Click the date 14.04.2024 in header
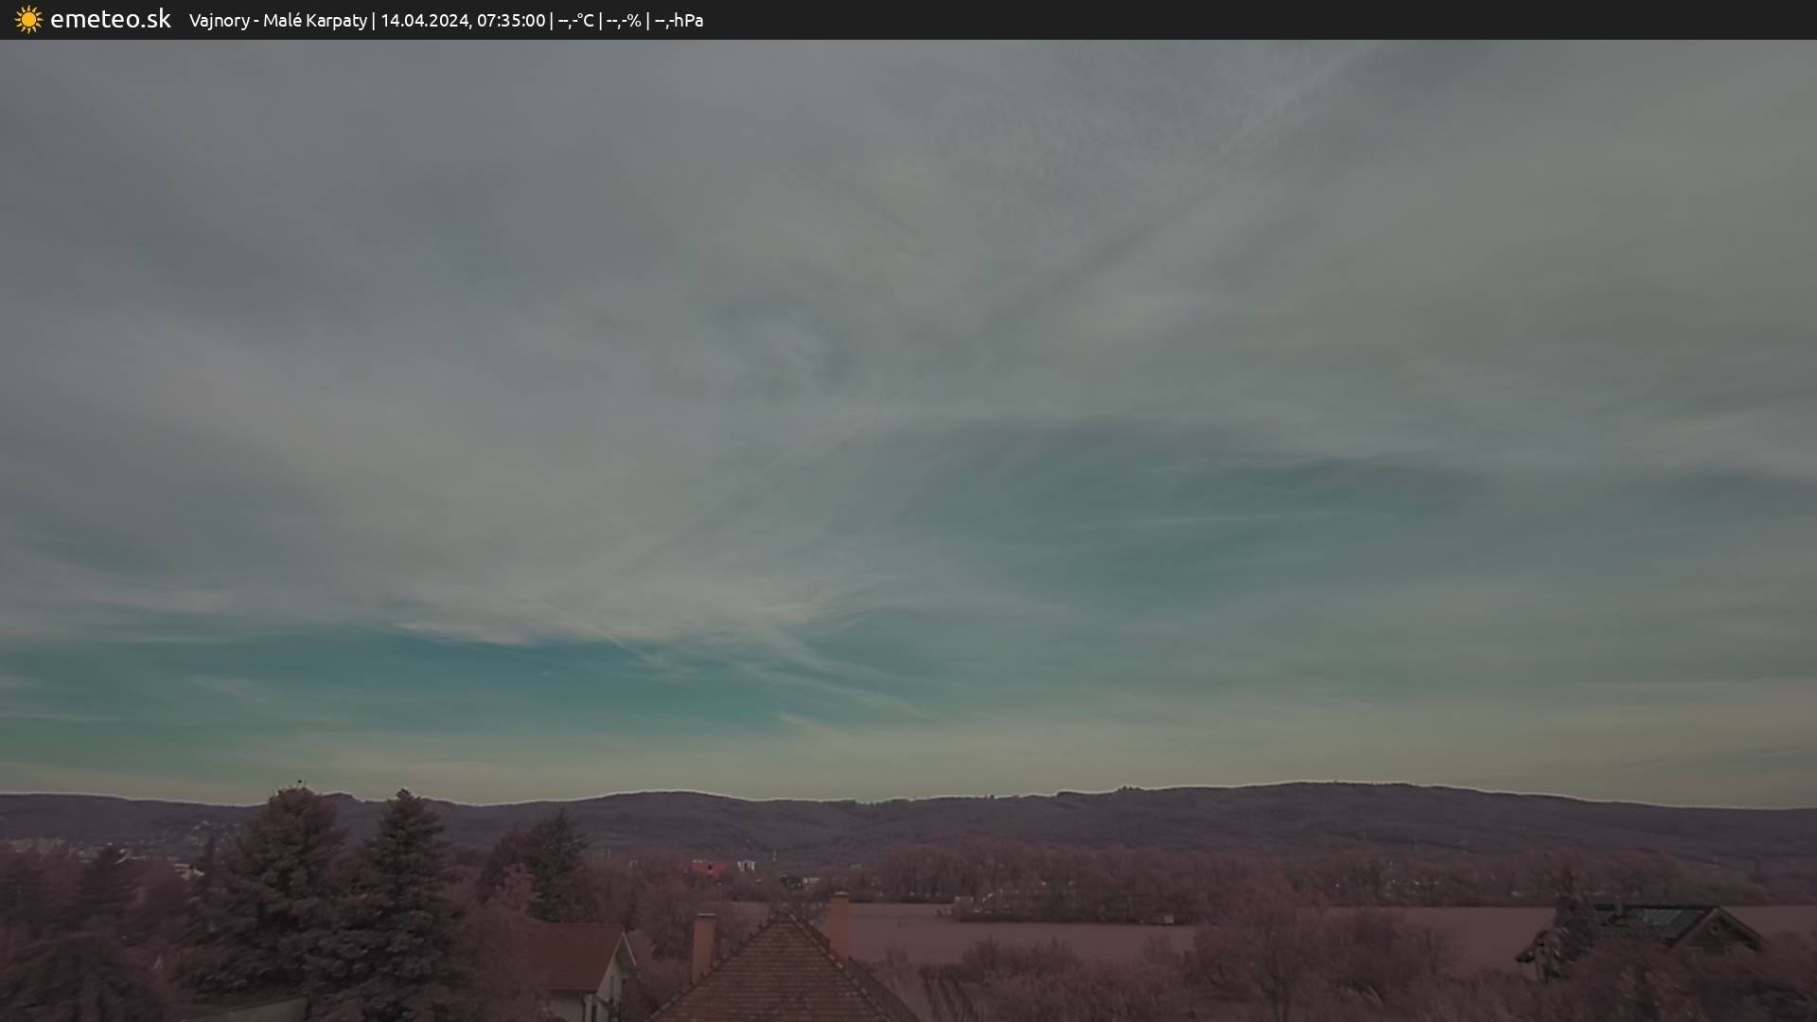This screenshot has height=1022, width=1817. click(x=425, y=21)
